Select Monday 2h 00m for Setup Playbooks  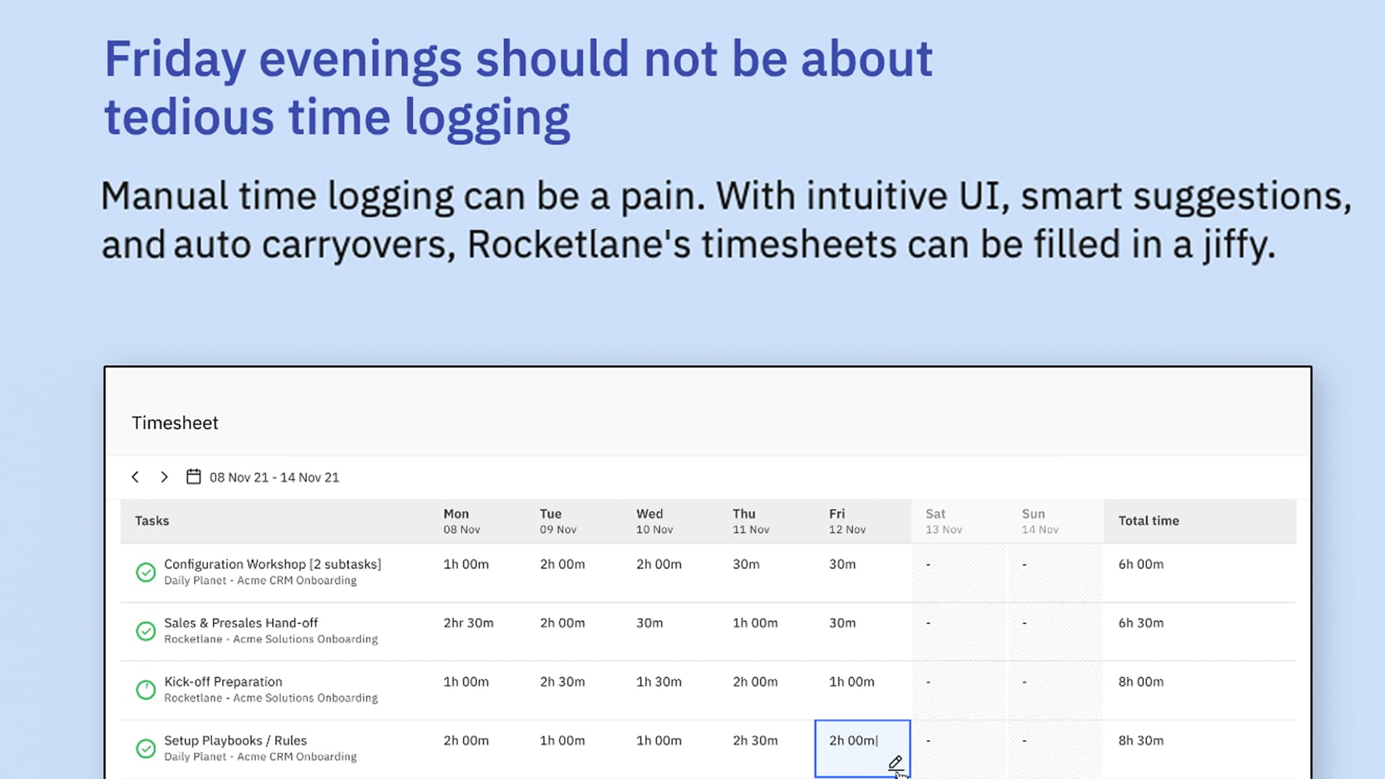pos(466,741)
